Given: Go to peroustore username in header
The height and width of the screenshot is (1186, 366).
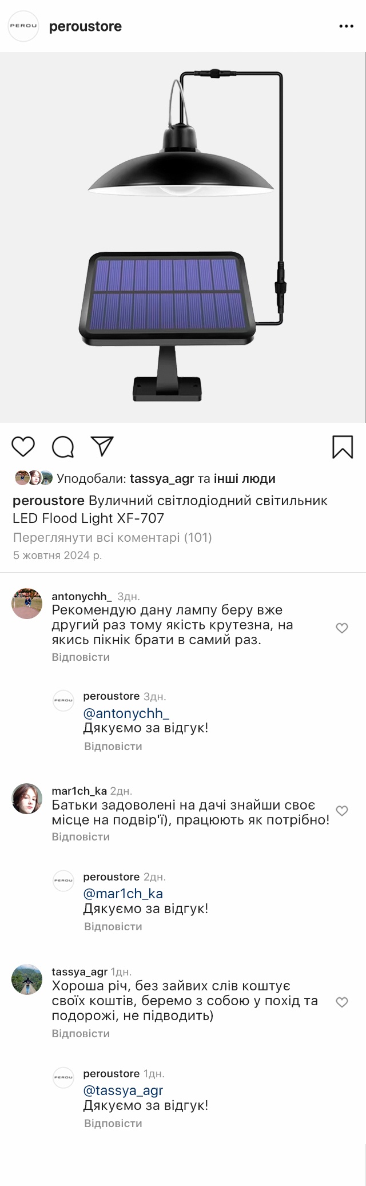Looking at the screenshot, I should [85, 26].
